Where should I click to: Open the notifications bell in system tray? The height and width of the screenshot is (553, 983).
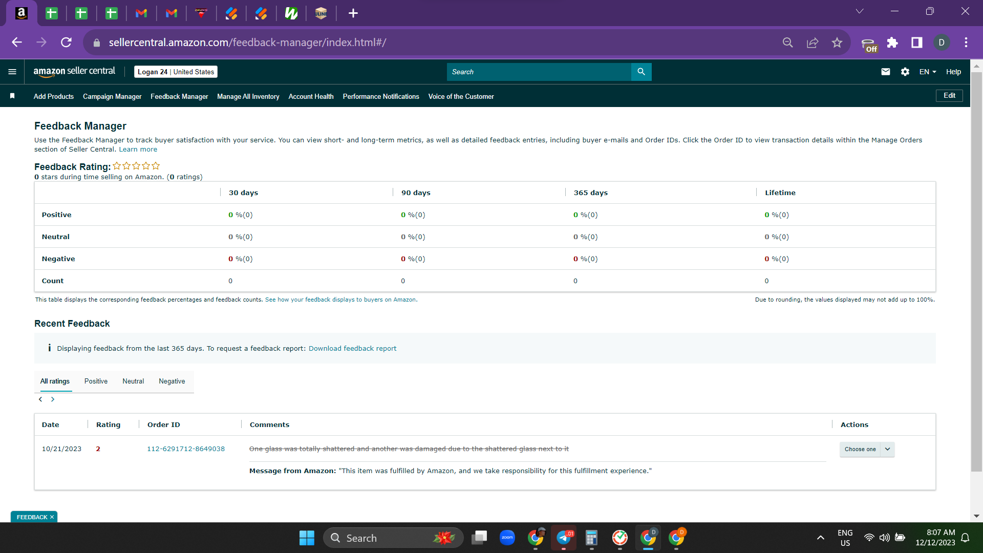click(965, 538)
